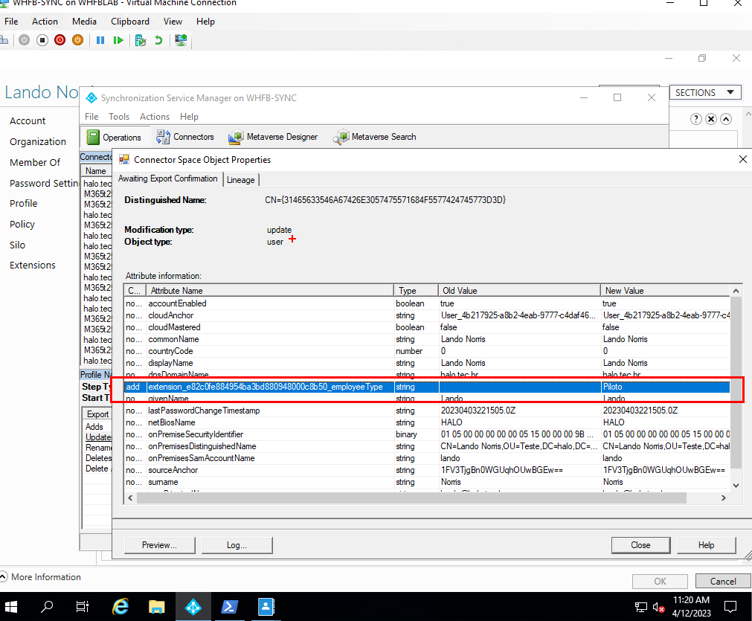Screen dimensions: 752x621
Task: Click Cancel in the user properties window
Action: point(723,582)
